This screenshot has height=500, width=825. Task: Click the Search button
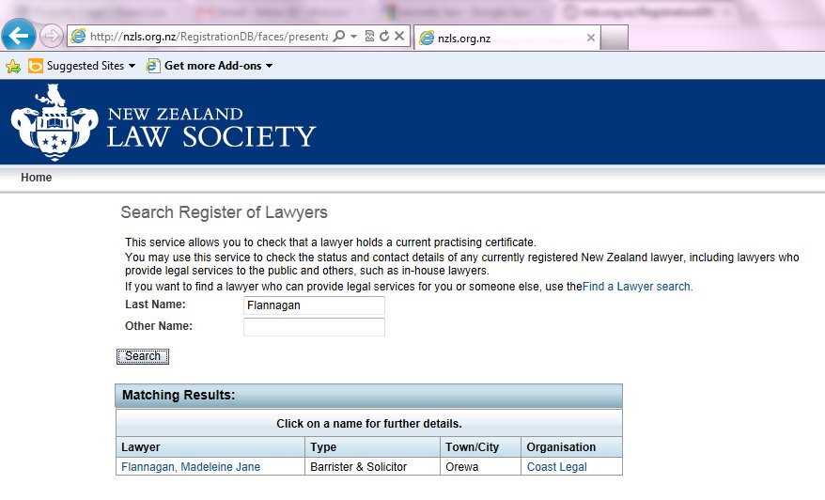click(143, 356)
